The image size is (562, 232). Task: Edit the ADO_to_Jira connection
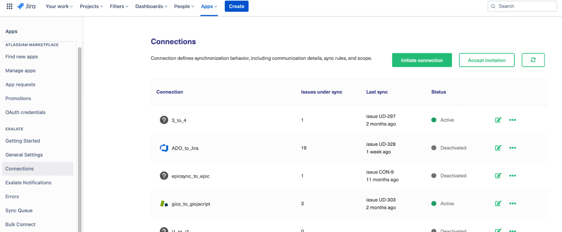[x=498, y=148]
